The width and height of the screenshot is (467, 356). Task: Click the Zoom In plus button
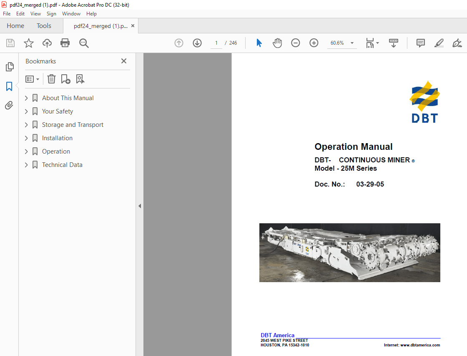[x=314, y=43]
